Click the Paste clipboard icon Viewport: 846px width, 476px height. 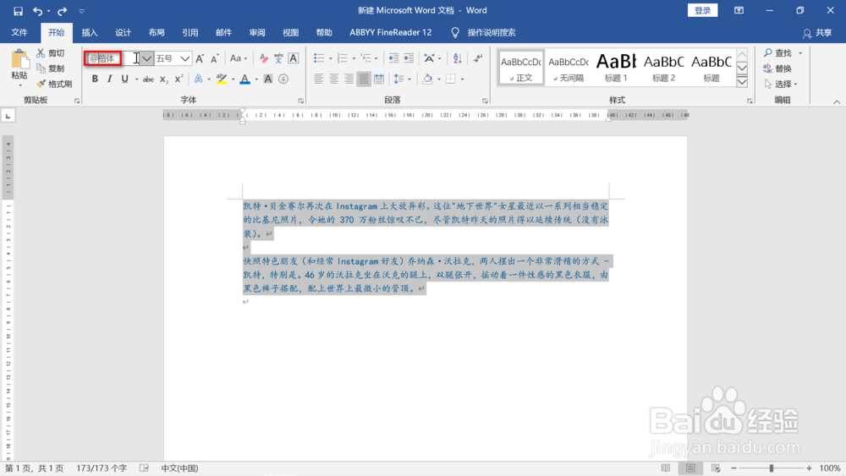19,59
